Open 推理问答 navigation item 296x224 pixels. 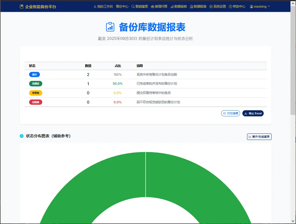[159, 6]
